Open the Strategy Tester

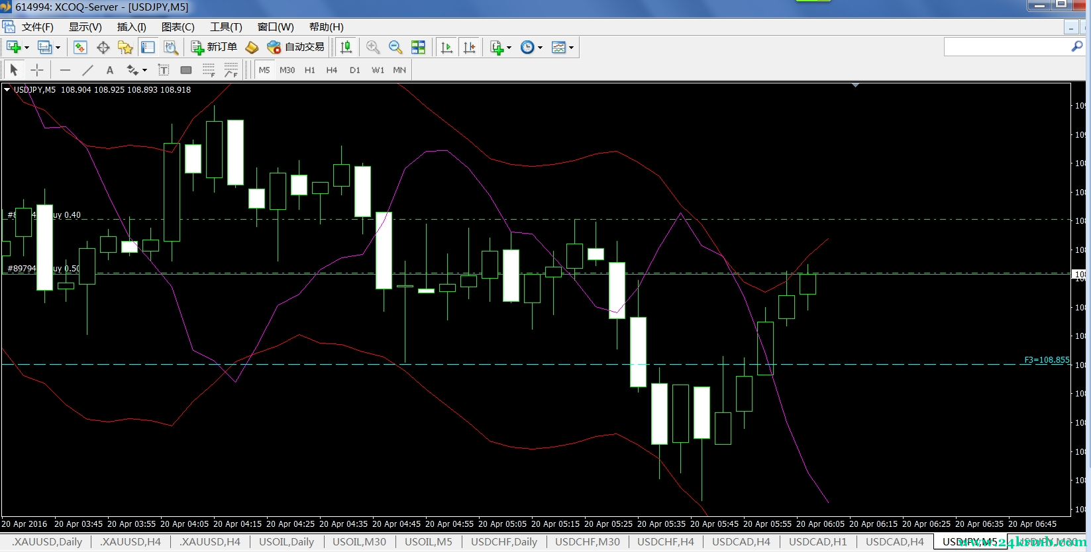(171, 47)
